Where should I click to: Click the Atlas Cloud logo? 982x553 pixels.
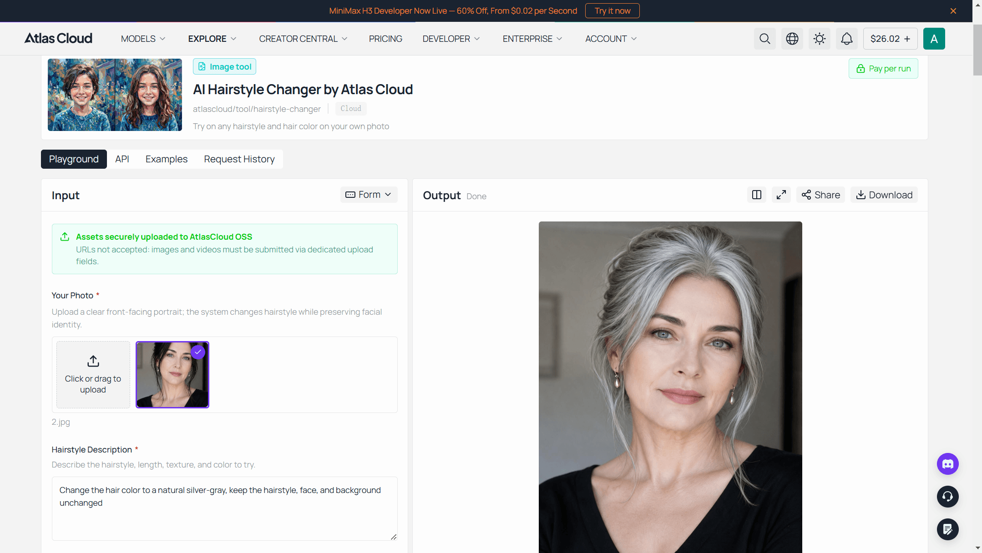(x=58, y=39)
